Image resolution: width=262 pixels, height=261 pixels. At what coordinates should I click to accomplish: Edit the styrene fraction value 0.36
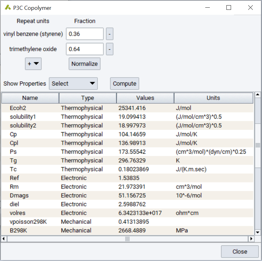(85, 34)
